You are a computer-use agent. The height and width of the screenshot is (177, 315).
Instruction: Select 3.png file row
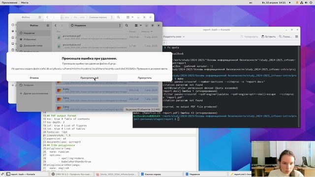[107, 99]
